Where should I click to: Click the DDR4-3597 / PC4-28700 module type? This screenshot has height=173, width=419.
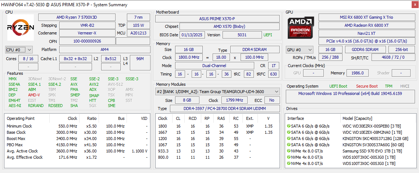click(x=225, y=108)
